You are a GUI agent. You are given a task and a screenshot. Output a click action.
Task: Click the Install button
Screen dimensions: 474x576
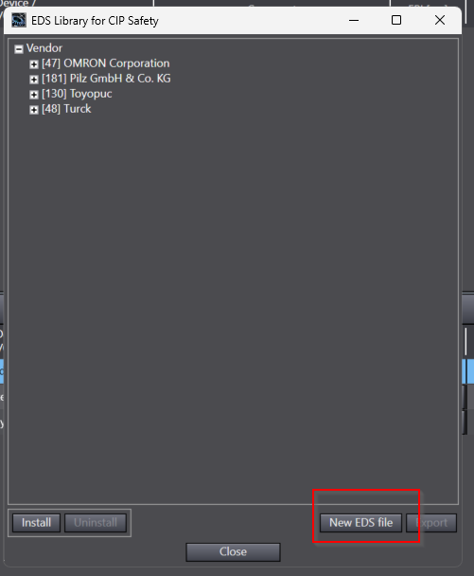pyautogui.click(x=36, y=522)
